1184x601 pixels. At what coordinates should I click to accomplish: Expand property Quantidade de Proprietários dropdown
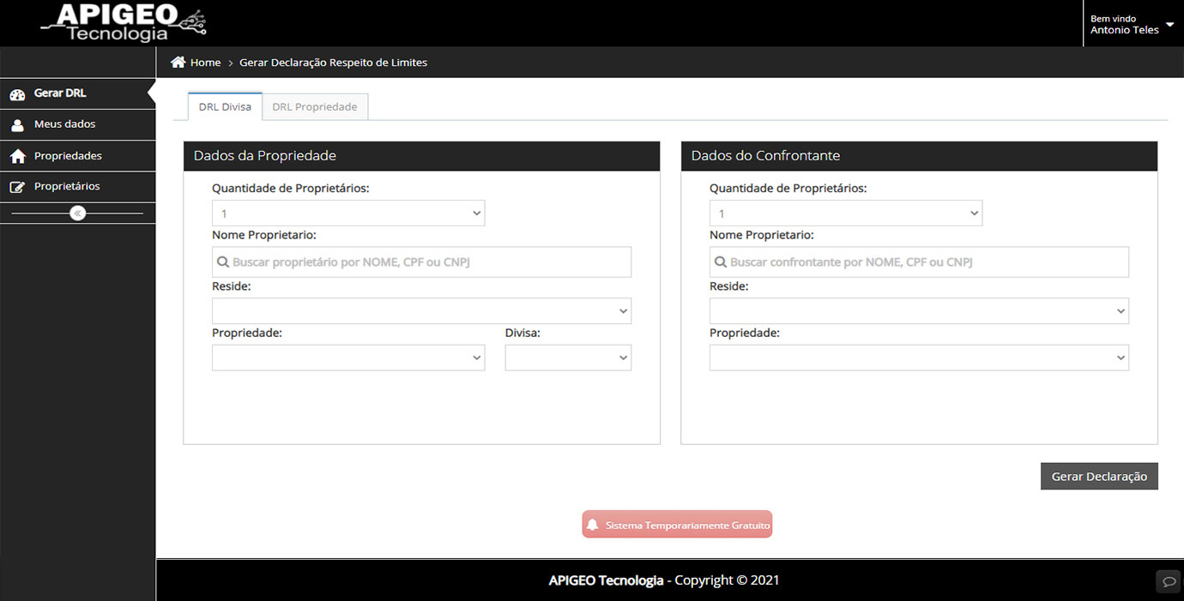point(347,213)
